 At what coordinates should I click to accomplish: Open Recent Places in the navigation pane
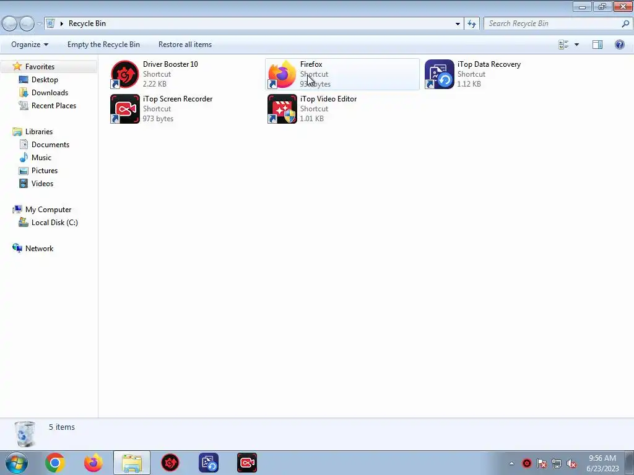(x=54, y=105)
